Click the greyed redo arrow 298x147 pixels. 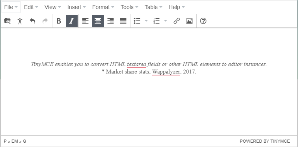(45, 21)
